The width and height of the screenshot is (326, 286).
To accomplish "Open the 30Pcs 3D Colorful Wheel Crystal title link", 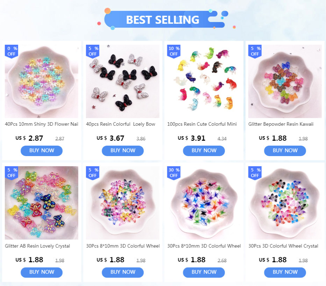I will click(283, 246).
